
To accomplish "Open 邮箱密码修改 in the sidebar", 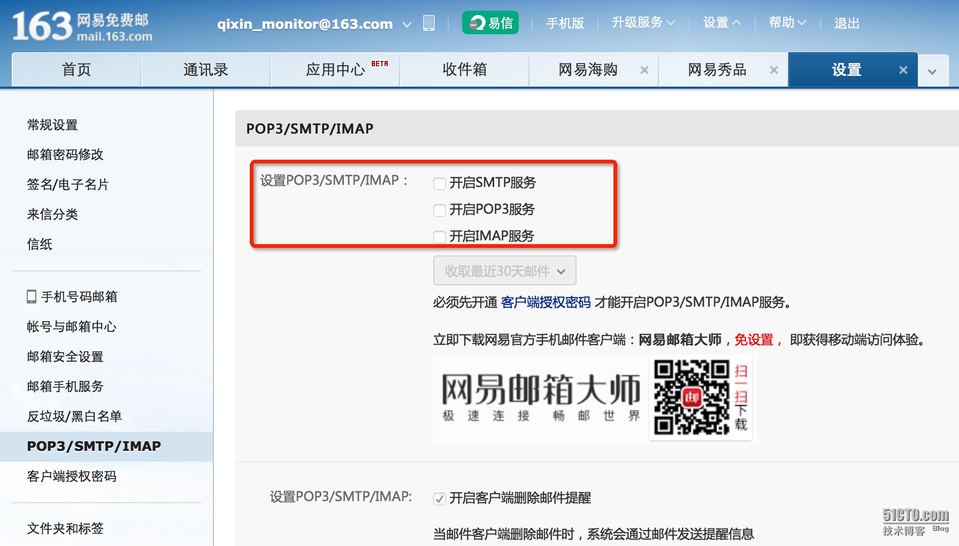I will 65,155.
